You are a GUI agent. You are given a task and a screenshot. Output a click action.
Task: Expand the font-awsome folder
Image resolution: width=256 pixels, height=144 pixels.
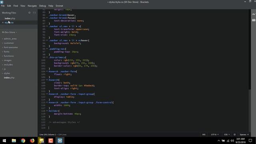[x=11, y=47]
